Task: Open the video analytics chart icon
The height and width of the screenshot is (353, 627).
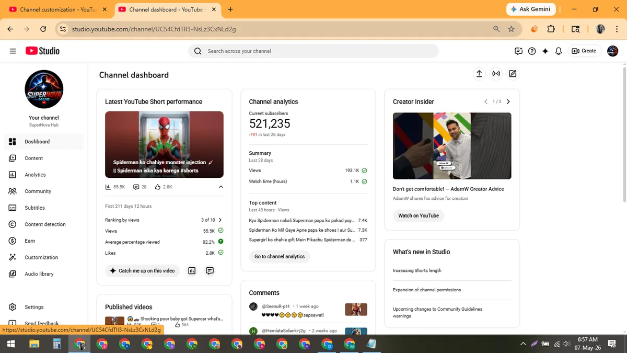Action: coord(192,271)
